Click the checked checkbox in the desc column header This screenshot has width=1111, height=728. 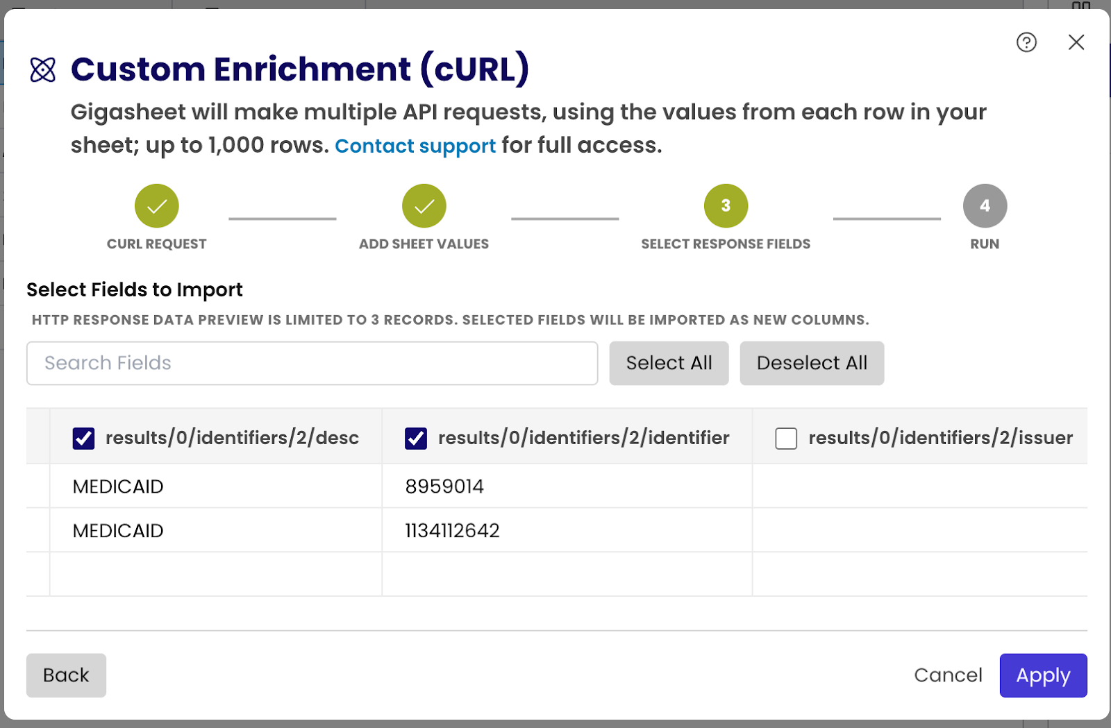coord(83,438)
